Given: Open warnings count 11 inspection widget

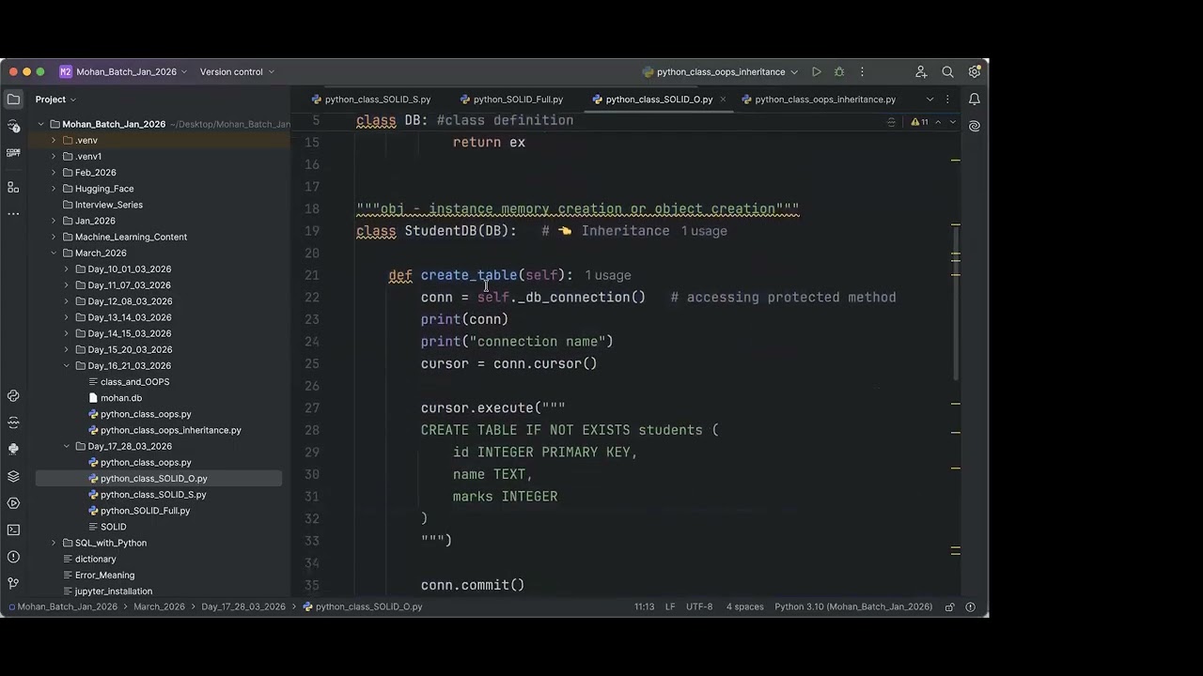Looking at the screenshot, I should click(x=919, y=122).
